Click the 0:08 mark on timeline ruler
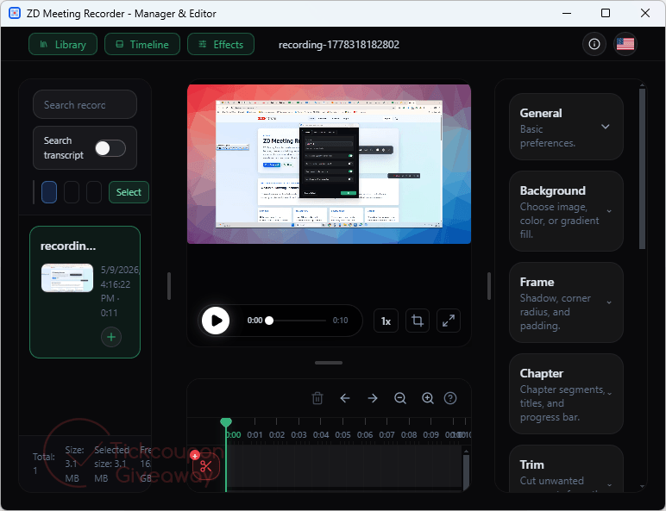This screenshot has height=511, width=666. pos(409,434)
